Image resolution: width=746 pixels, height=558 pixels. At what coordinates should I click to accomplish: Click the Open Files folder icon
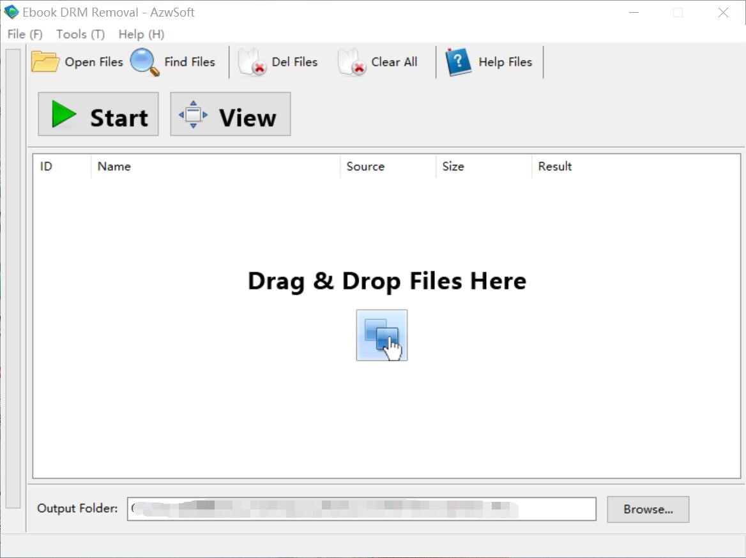coord(45,62)
